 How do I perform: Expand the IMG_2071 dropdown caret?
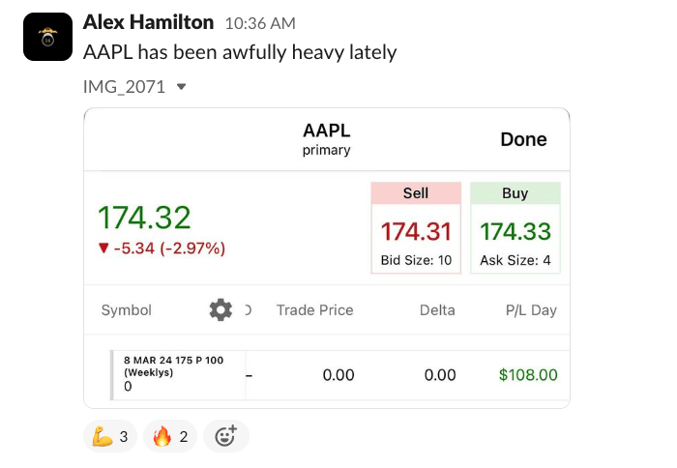coord(181,87)
